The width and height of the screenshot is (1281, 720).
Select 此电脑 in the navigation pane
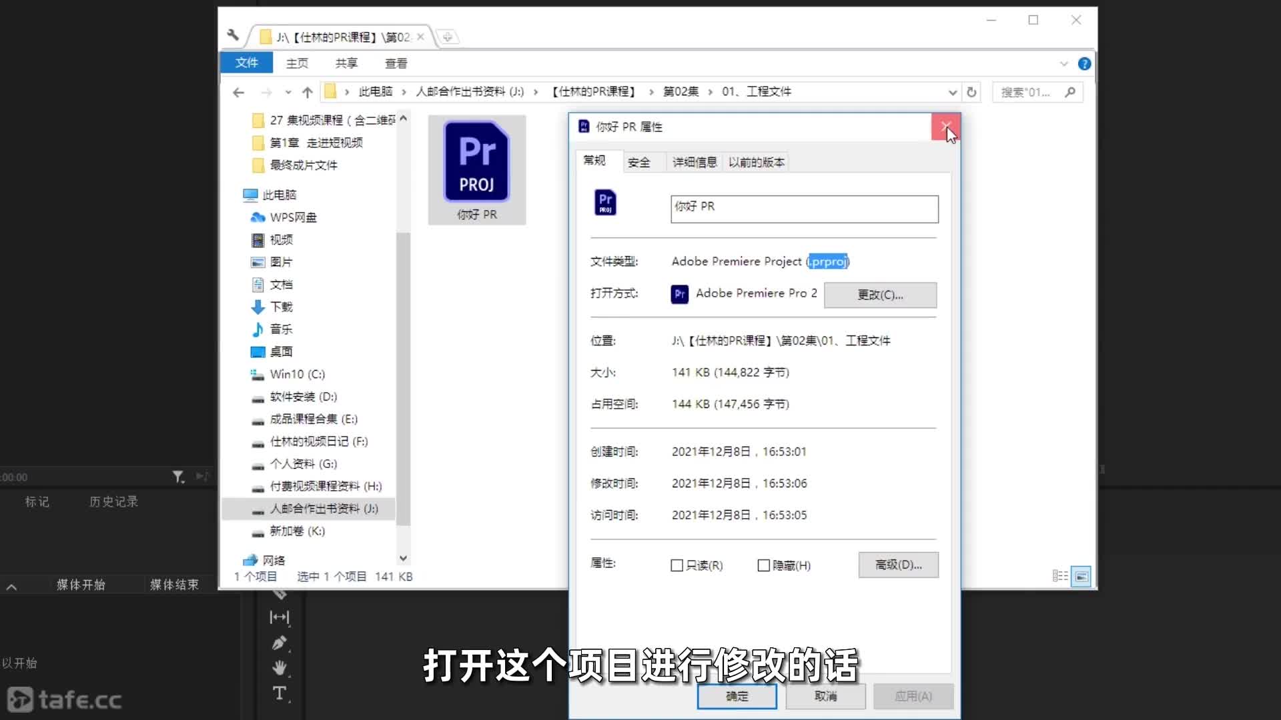click(x=270, y=195)
